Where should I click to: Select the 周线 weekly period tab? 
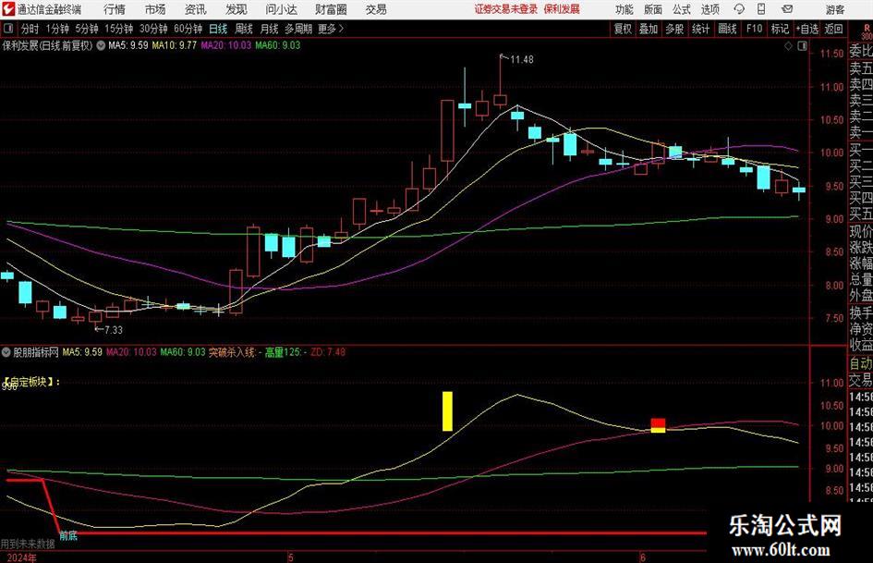243,29
